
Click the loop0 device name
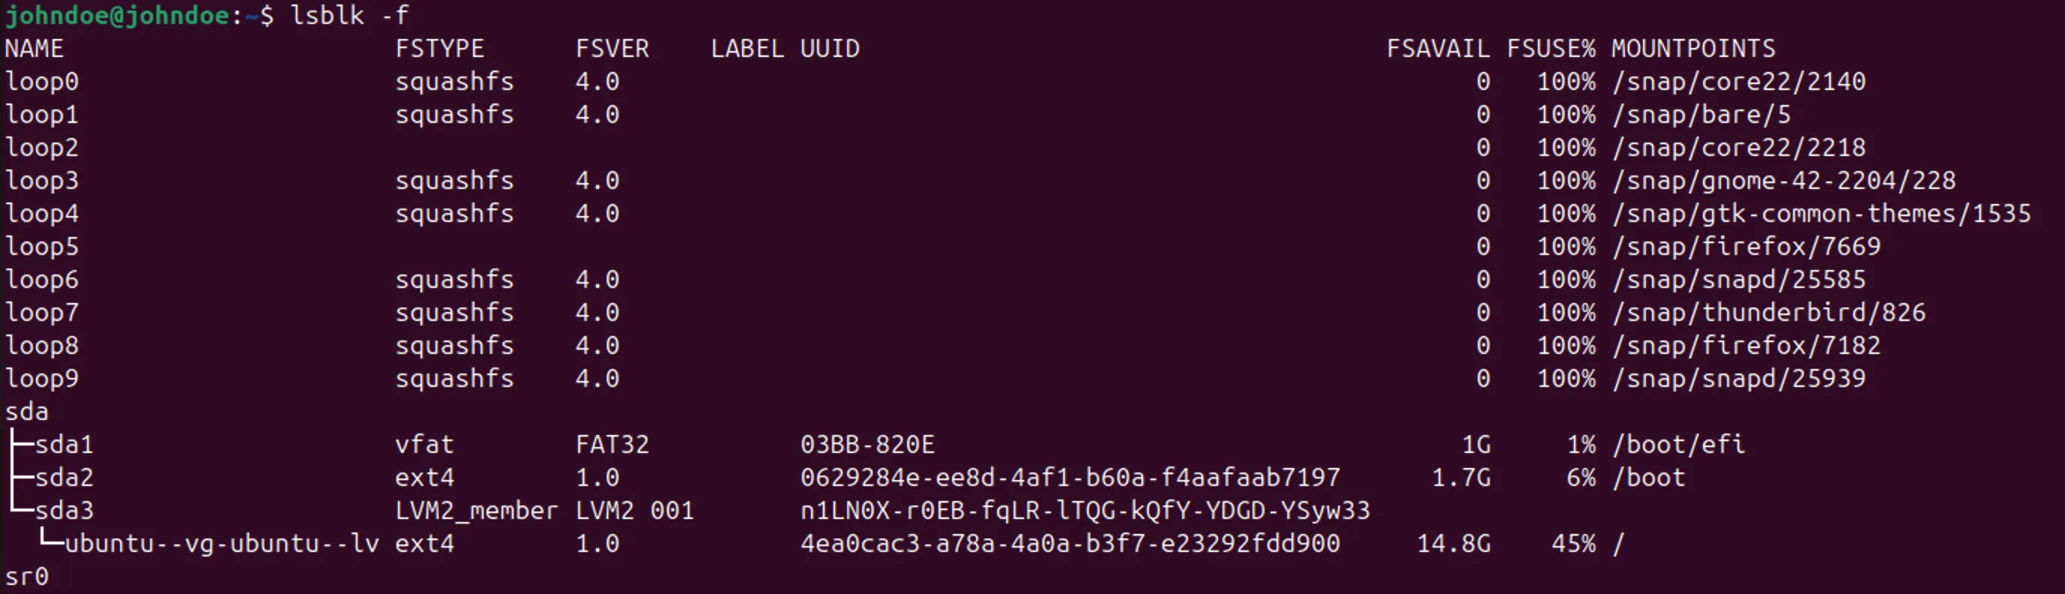[x=42, y=82]
